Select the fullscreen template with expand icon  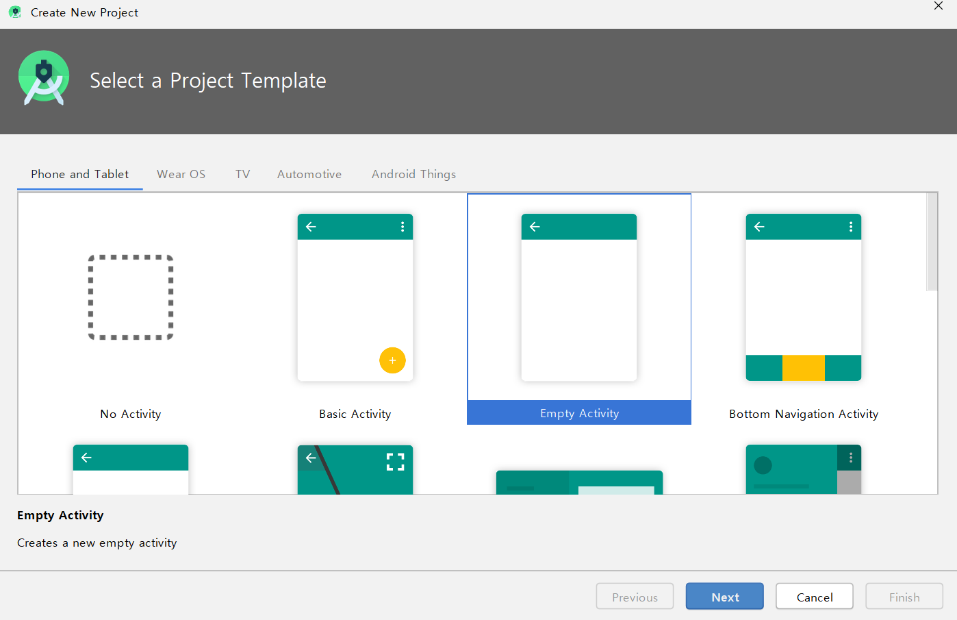click(x=355, y=469)
